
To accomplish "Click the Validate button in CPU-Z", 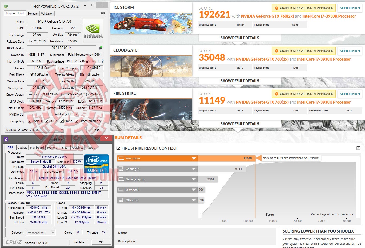I will (79, 242).
